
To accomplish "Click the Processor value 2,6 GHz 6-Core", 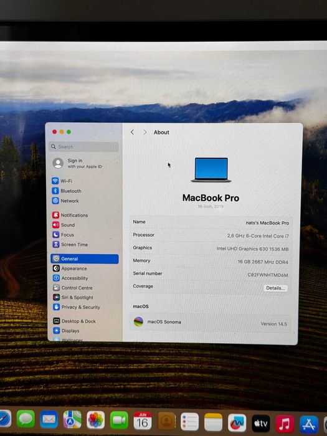I will 258,236.
